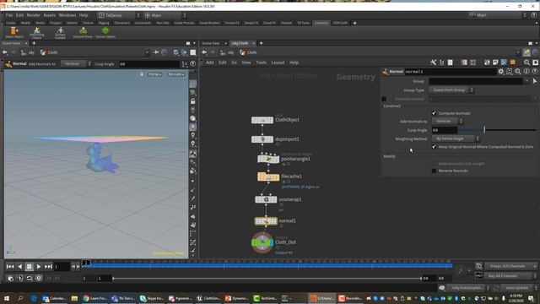This screenshot has width=540, height=304.
Task: Select the ClothObject node
Action: (262, 120)
